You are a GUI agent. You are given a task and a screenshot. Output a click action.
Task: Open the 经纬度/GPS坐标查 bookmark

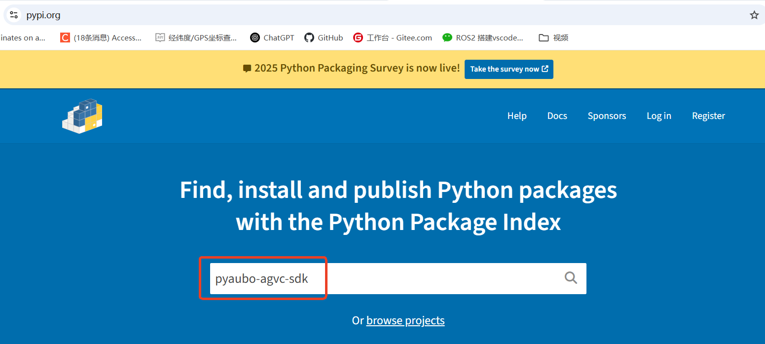click(x=196, y=38)
